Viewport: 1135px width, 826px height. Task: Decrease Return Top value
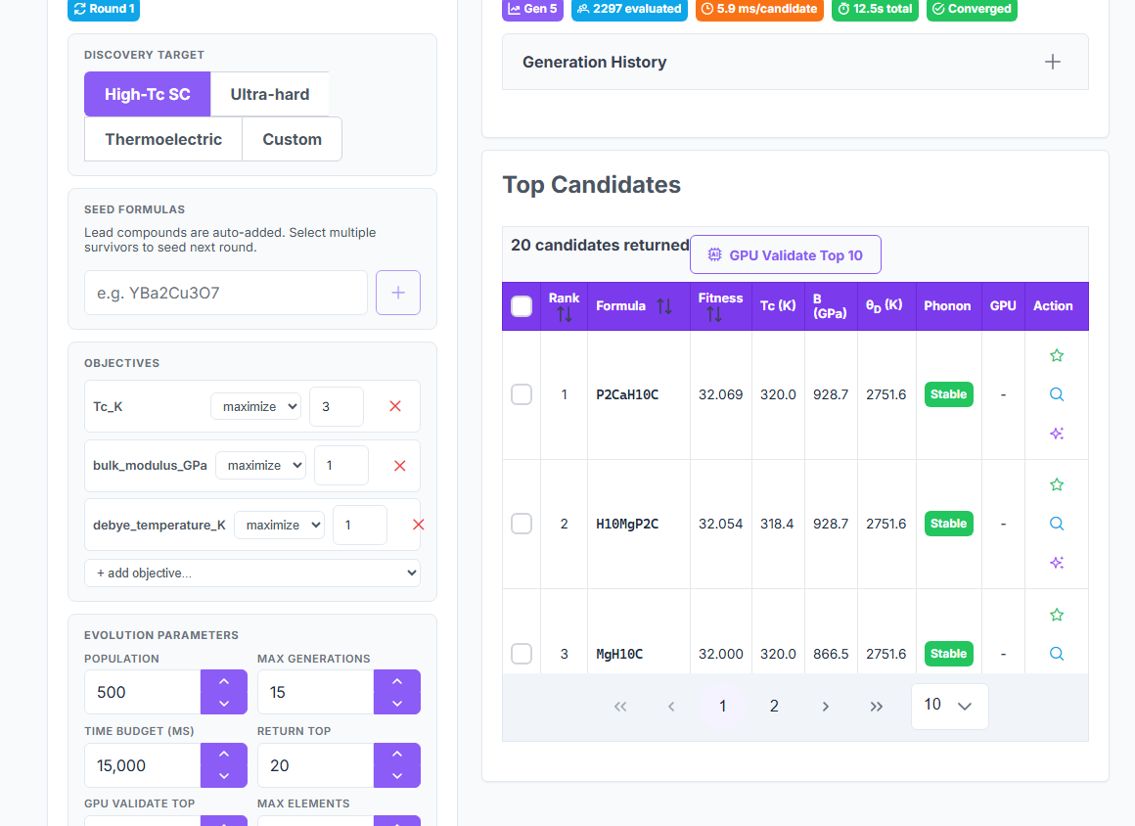click(396, 776)
